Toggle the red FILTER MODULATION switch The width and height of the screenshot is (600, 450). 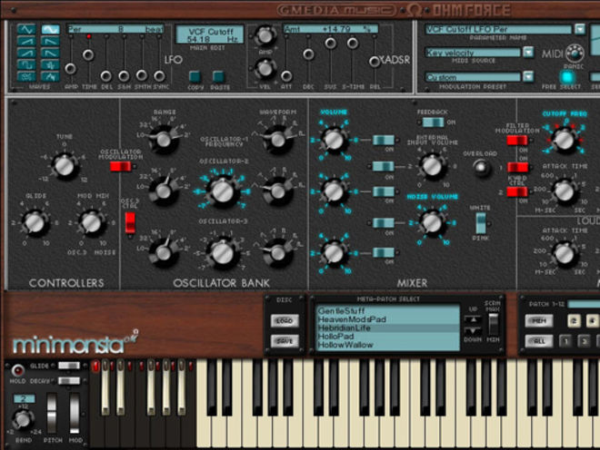[517, 141]
